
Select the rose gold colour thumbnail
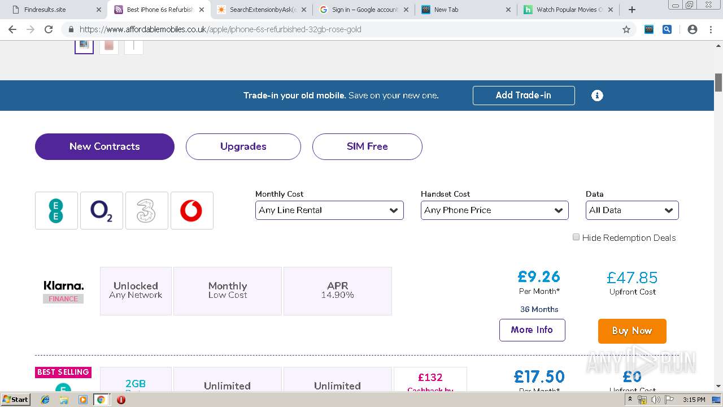[x=109, y=45]
